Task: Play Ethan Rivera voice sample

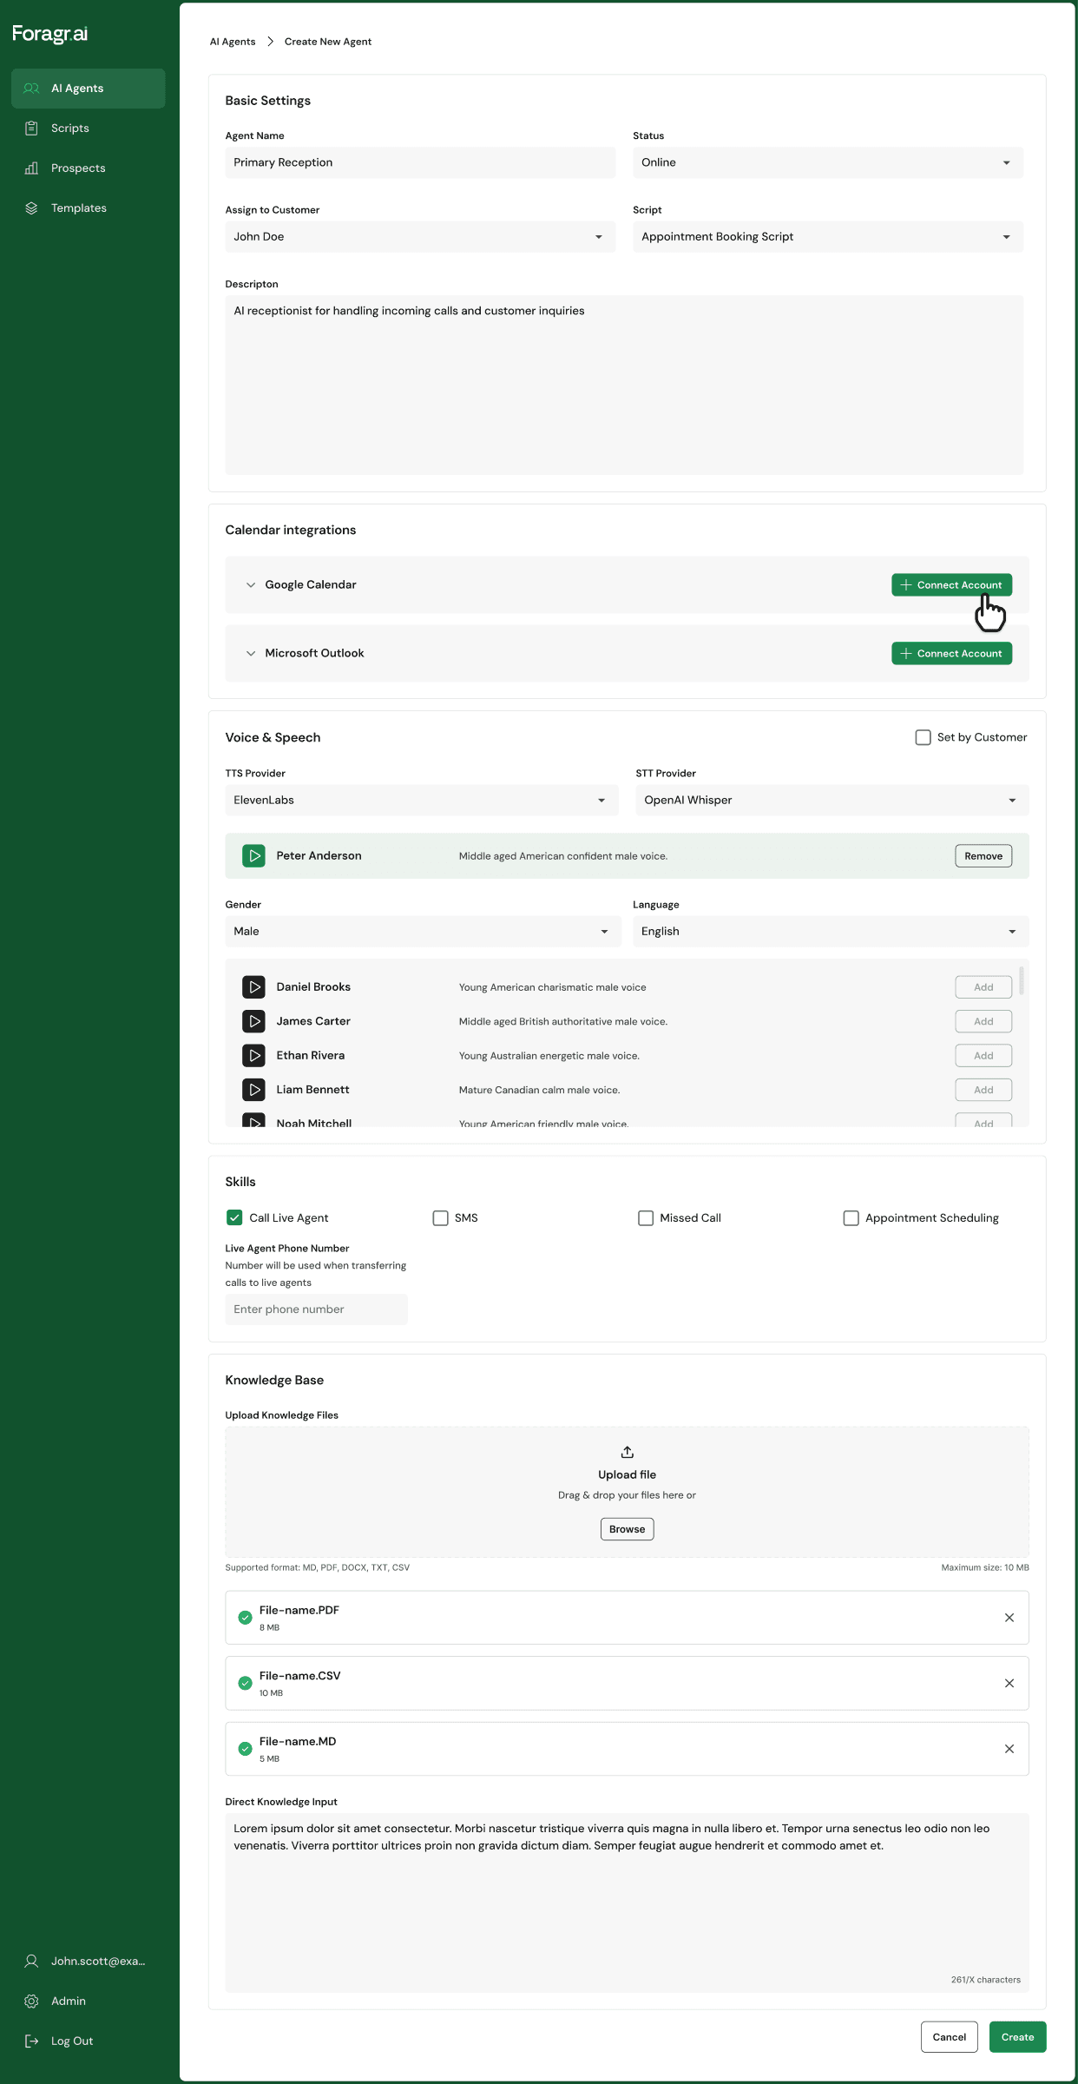Action: click(x=253, y=1056)
